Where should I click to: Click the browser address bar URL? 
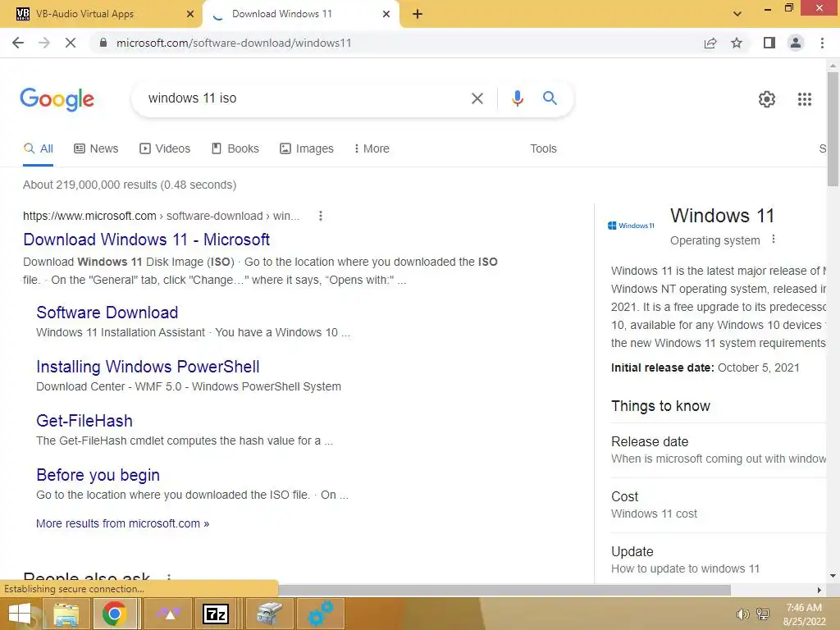click(x=234, y=43)
